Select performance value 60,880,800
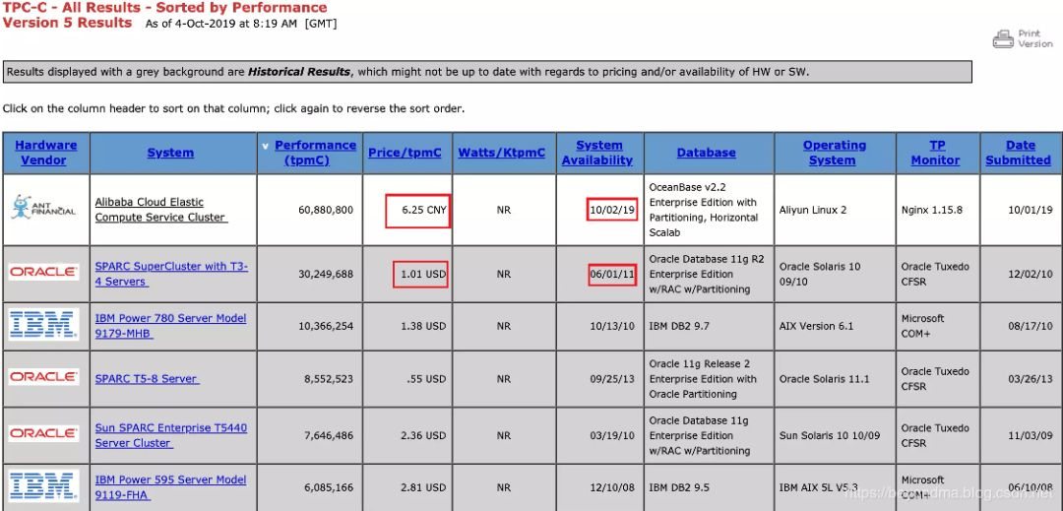The image size is (1063, 511). point(326,210)
